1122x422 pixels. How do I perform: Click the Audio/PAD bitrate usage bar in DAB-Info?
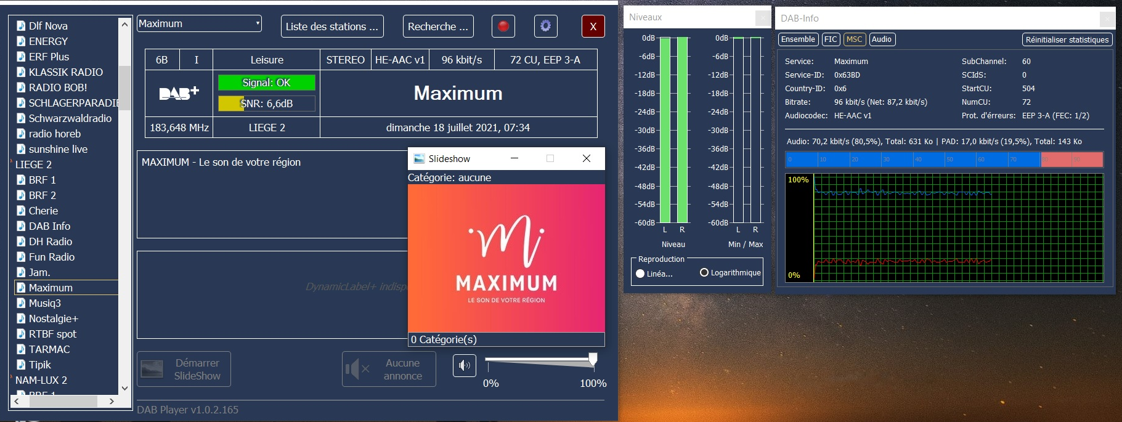944,160
